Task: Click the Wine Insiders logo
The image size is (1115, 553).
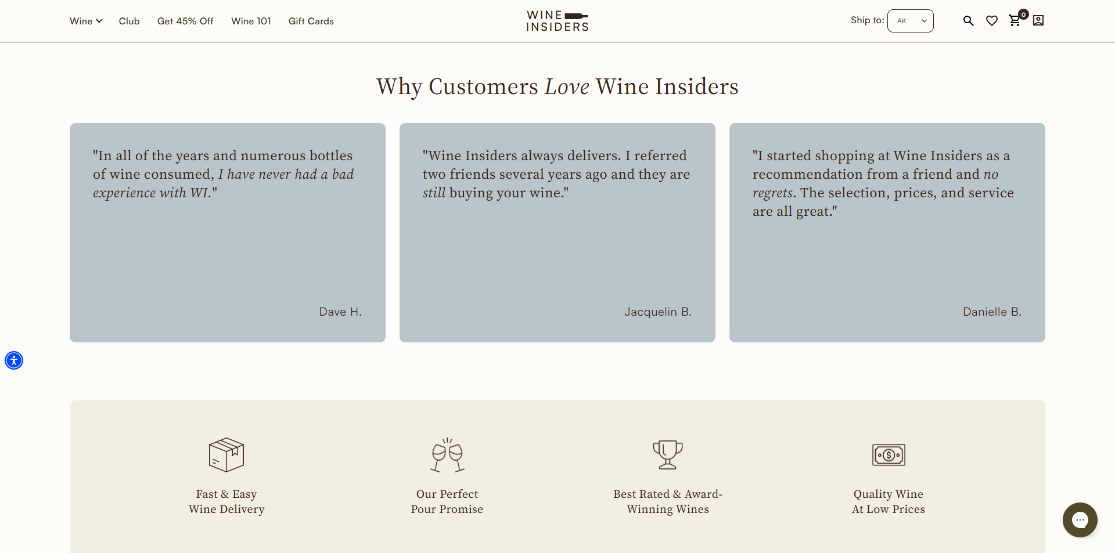Action: 557,21
